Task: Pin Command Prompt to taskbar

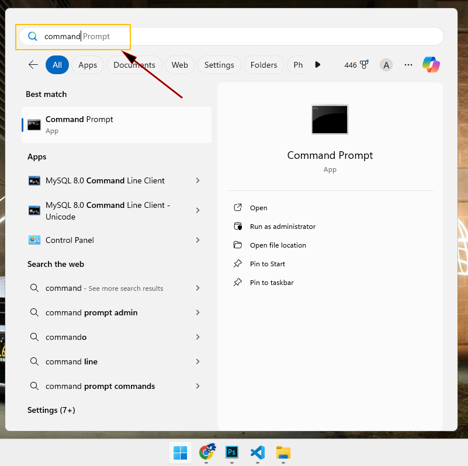Action: [x=271, y=283]
